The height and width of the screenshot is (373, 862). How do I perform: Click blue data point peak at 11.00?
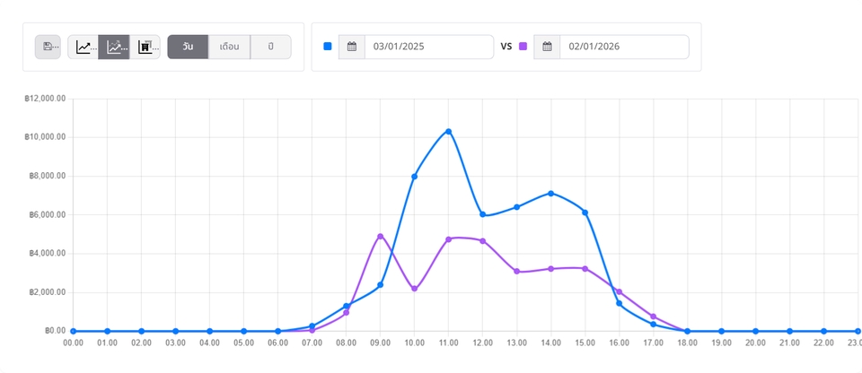click(x=449, y=132)
